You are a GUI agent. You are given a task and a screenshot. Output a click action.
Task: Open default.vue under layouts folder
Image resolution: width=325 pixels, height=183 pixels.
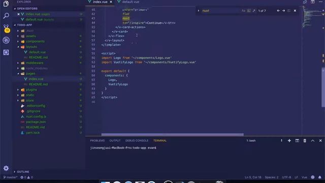[x=37, y=52]
